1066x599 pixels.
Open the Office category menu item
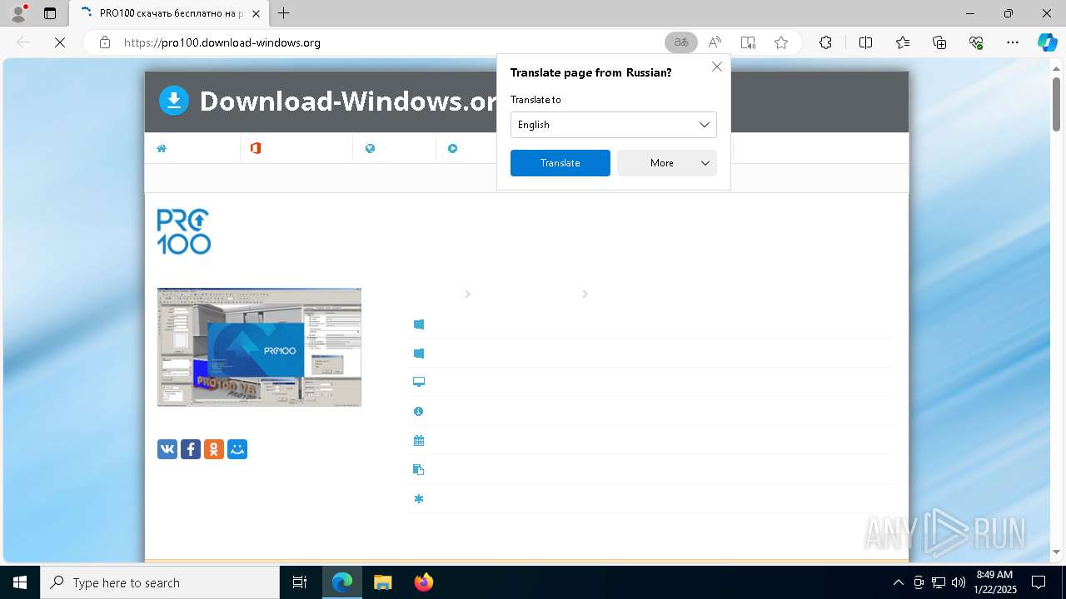pos(256,148)
